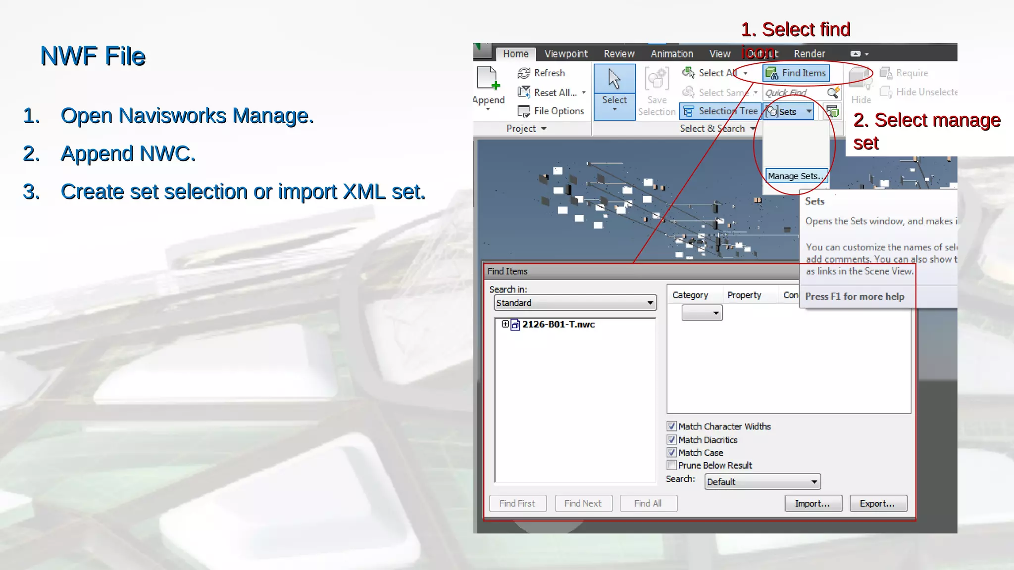Click the Export... button
Image resolution: width=1014 pixels, height=570 pixels.
click(877, 503)
